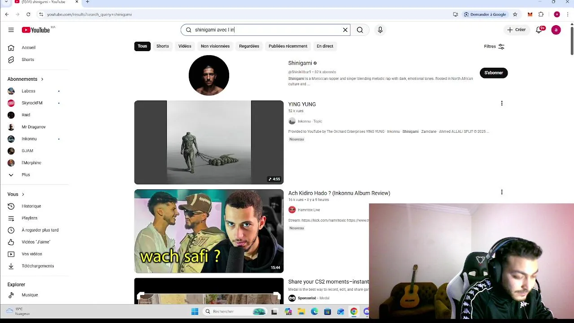Image resolution: width=574 pixels, height=323 pixels.
Task: Open the Inkonnu - Topic channel link
Action: 310,121
